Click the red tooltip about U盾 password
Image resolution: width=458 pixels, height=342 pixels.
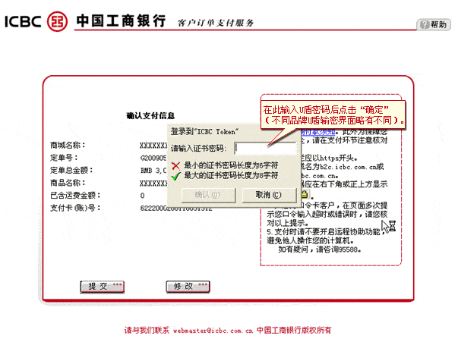332,115
